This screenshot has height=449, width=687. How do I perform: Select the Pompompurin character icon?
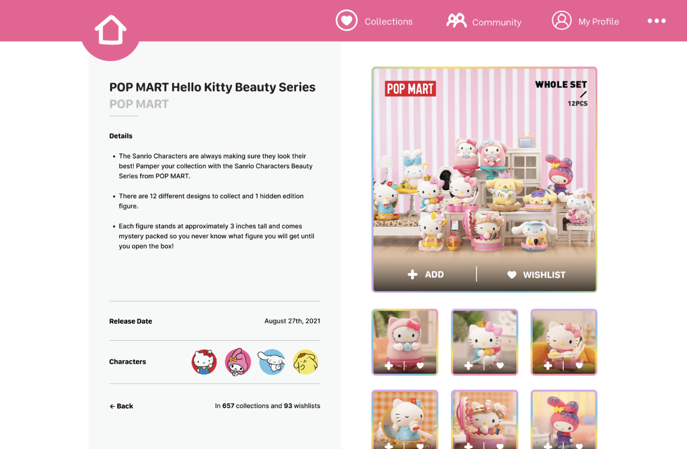tap(306, 362)
